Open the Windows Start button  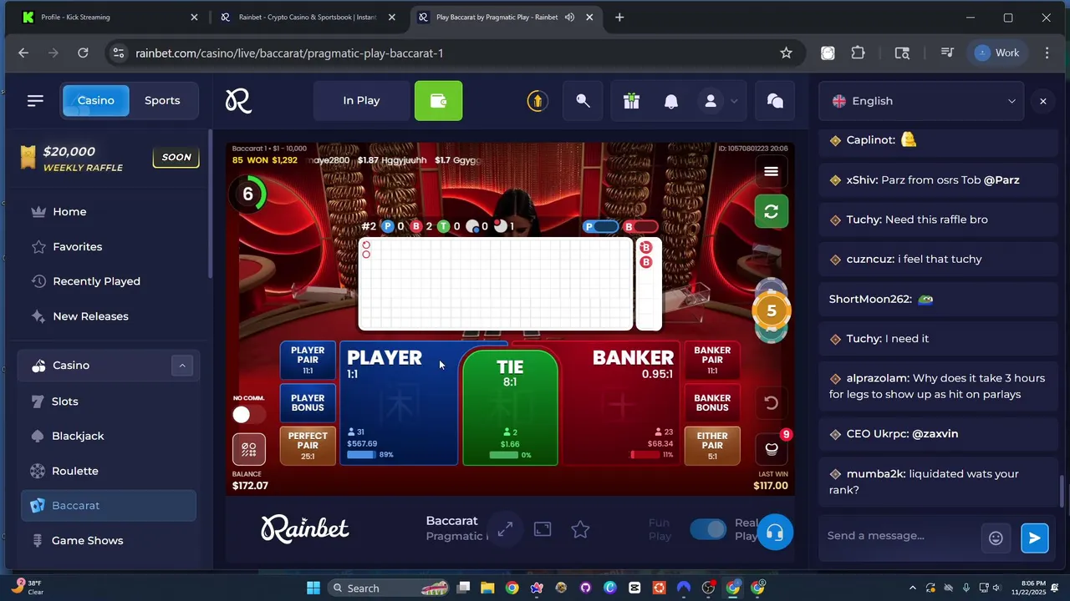313,588
